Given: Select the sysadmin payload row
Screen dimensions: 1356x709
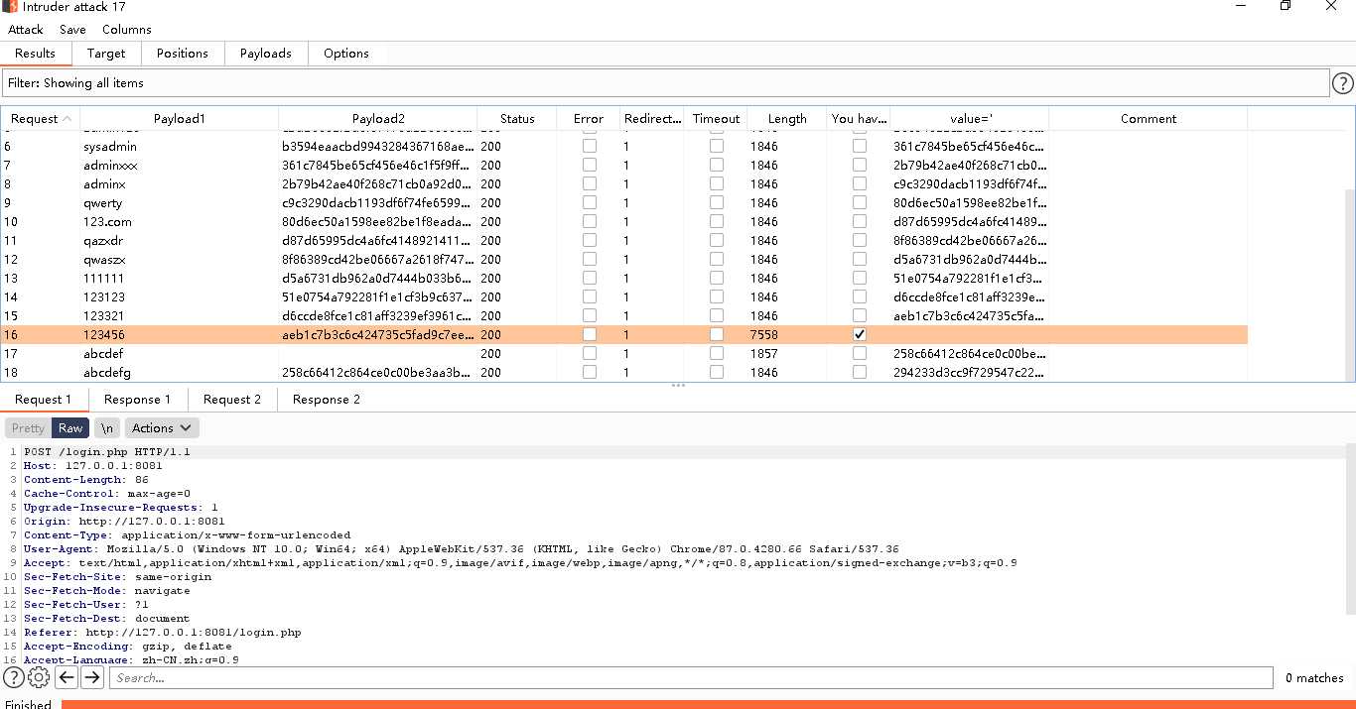Looking at the screenshot, I should click(623, 146).
